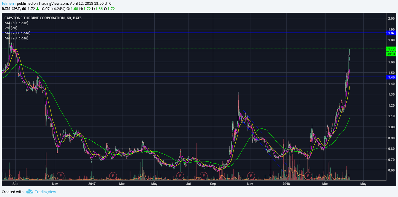Select the MA (20, close) indicator label

[x=16, y=38]
